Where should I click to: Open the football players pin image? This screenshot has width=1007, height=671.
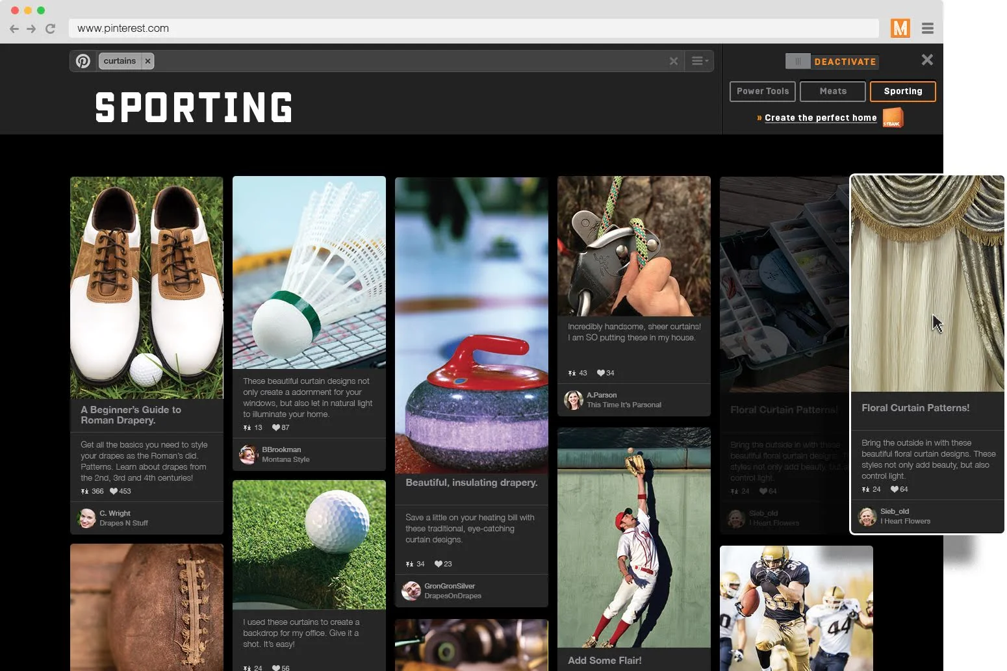pyautogui.click(x=797, y=609)
